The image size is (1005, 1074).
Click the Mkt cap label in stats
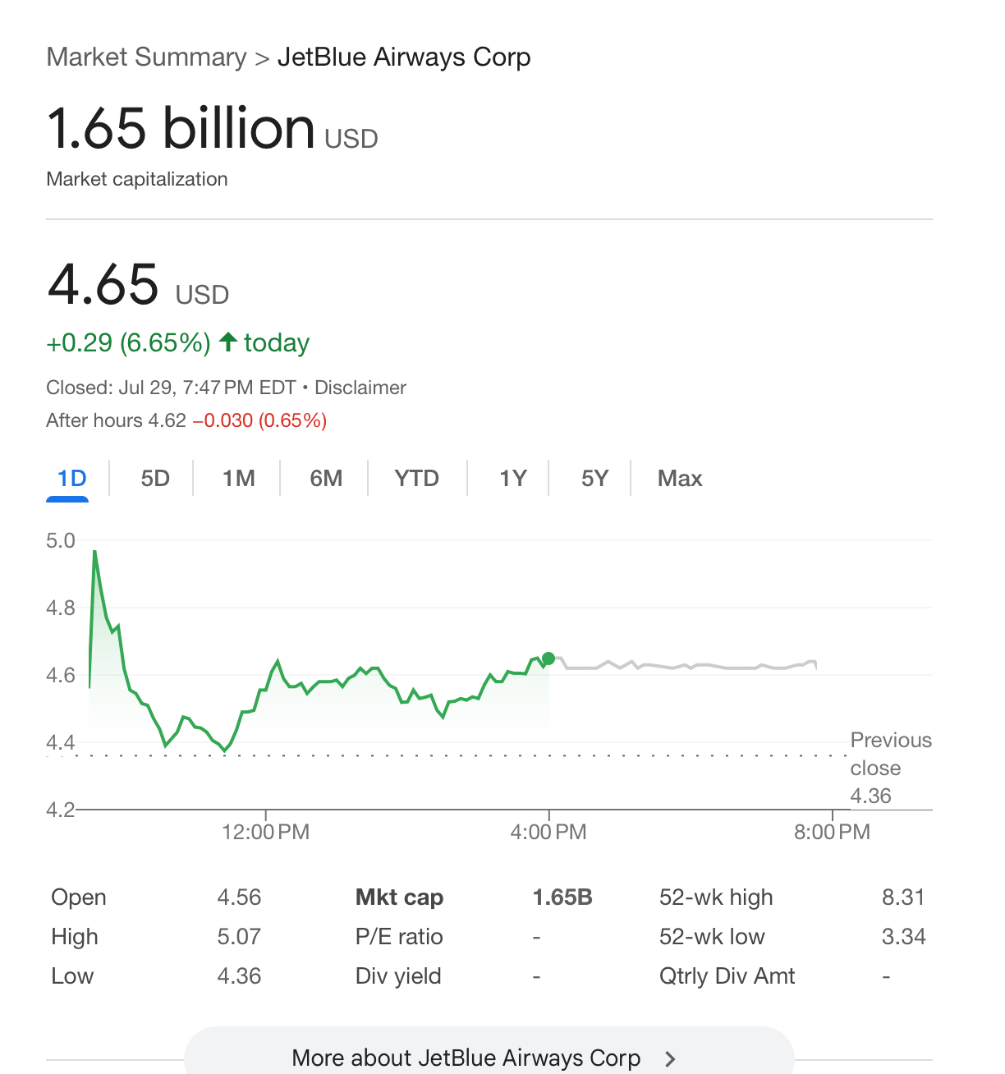point(399,897)
